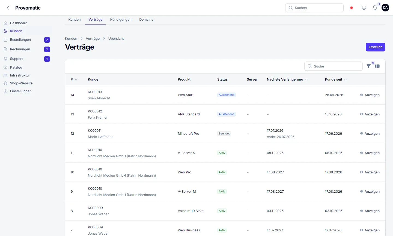The width and height of the screenshot is (393, 236).
Task: Select the Verträge tab
Action: [96, 20]
